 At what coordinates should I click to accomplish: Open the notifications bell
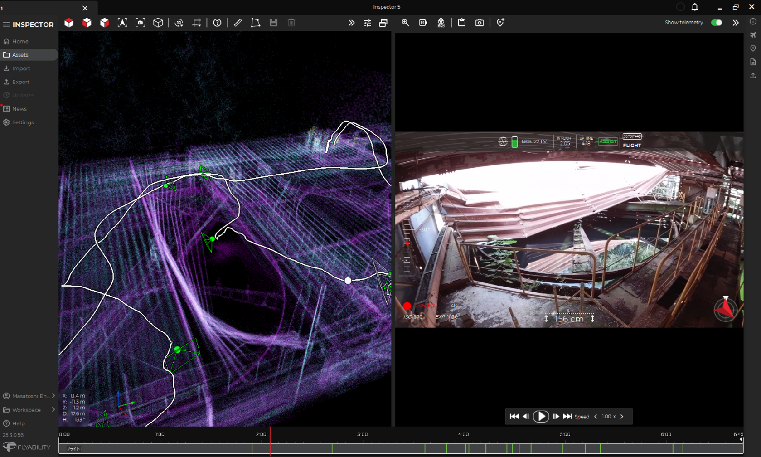694,7
